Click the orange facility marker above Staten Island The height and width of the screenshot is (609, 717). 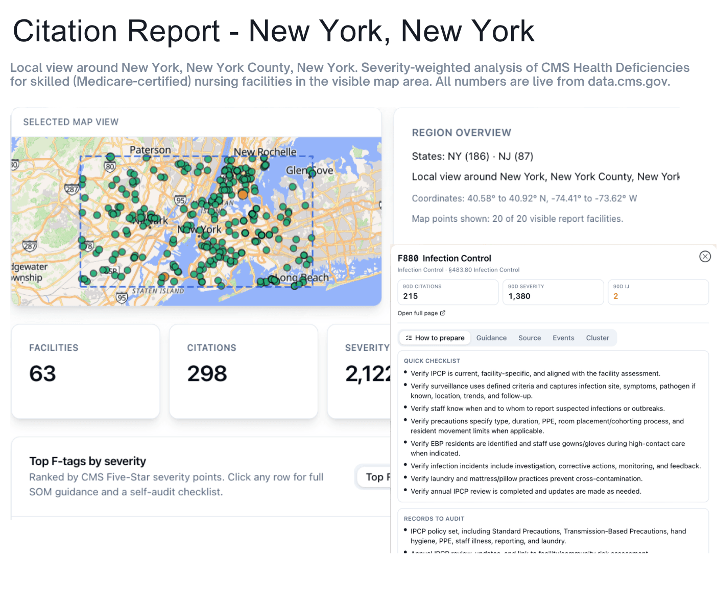tap(164, 277)
